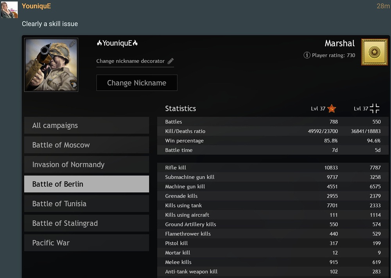Open the Invasion of Normandy campaign
This screenshot has width=391, height=278.
pyautogui.click(x=86, y=165)
